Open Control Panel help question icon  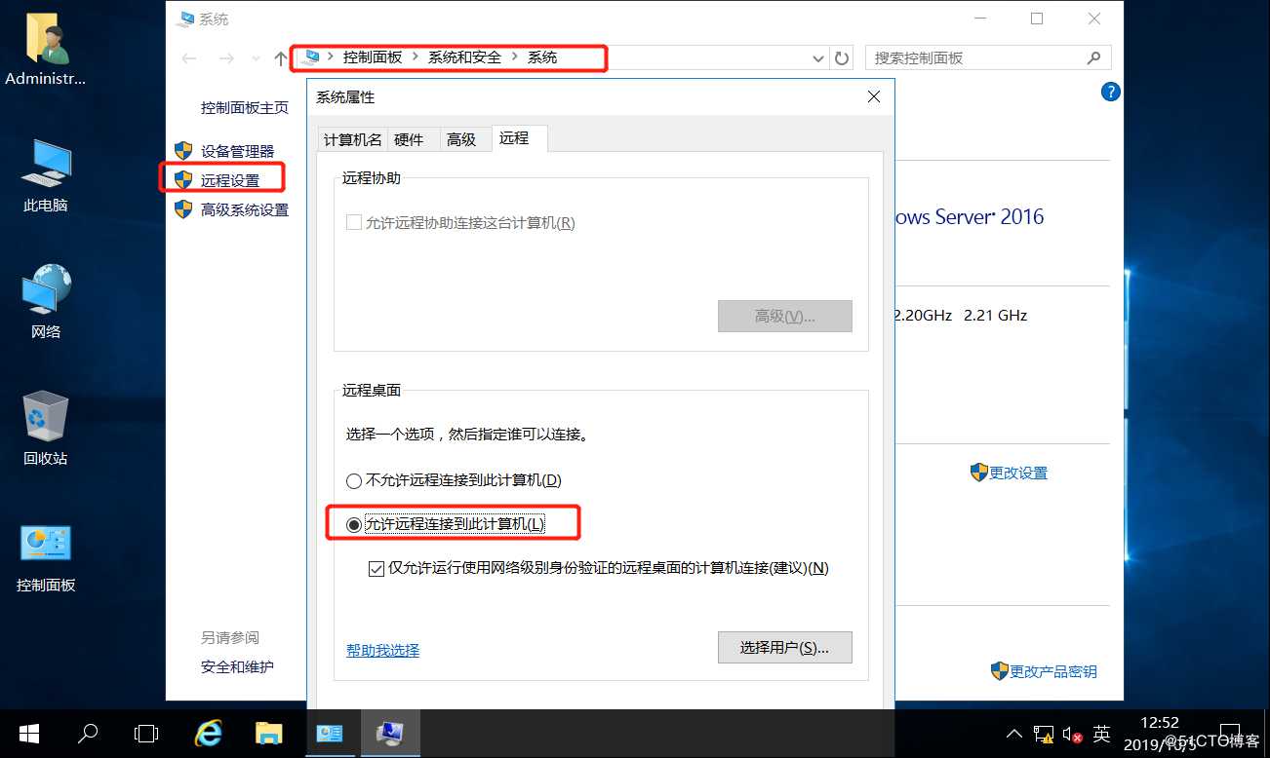pyautogui.click(x=1110, y=93)
